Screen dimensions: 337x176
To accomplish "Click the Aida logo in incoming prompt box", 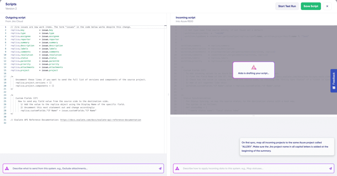I will 177,168.
